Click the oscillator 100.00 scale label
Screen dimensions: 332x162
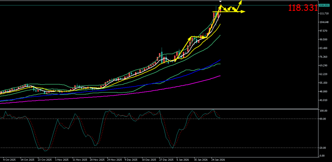(324, 111)
